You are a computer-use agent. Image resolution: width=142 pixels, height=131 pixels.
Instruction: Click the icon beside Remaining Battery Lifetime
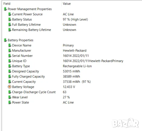[x=10, y=30]
